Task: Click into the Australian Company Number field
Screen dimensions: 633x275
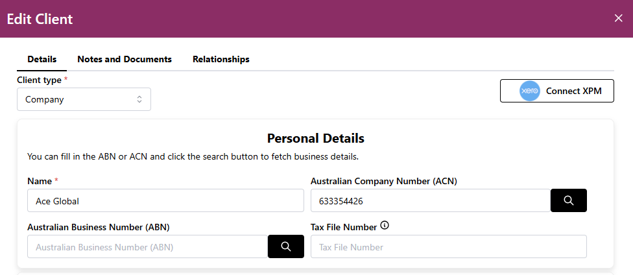Action: (430, 201)
